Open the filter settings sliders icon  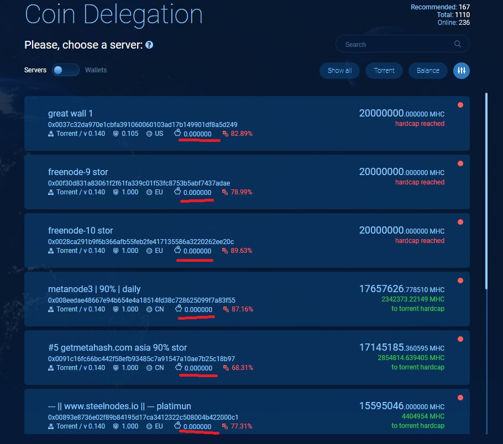462,71
